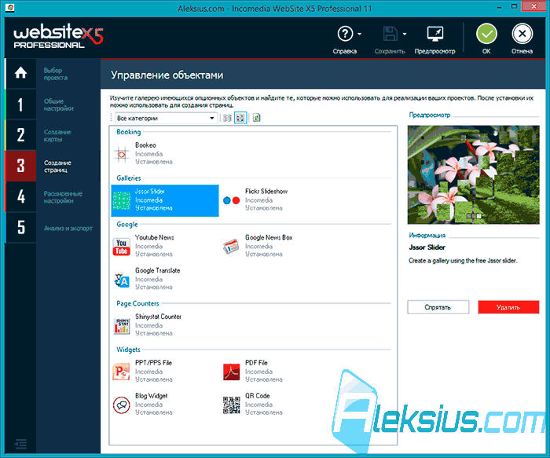The width and height of the screenshot is (550, 458).
Task: Open the Предпросмотр preview icon
Action: (435, 34)
